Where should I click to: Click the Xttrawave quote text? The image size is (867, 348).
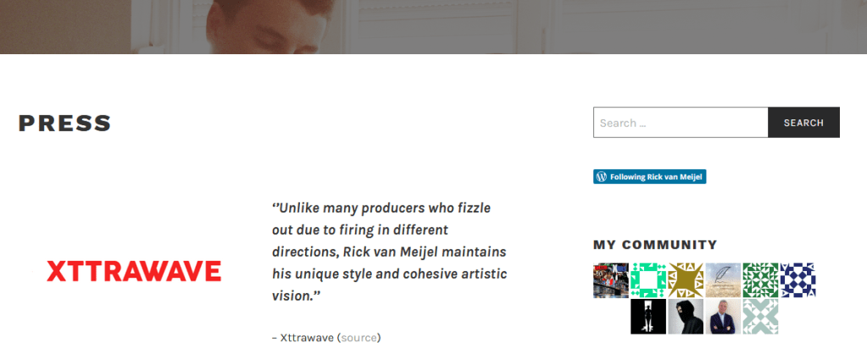click(x=389, y=251)
